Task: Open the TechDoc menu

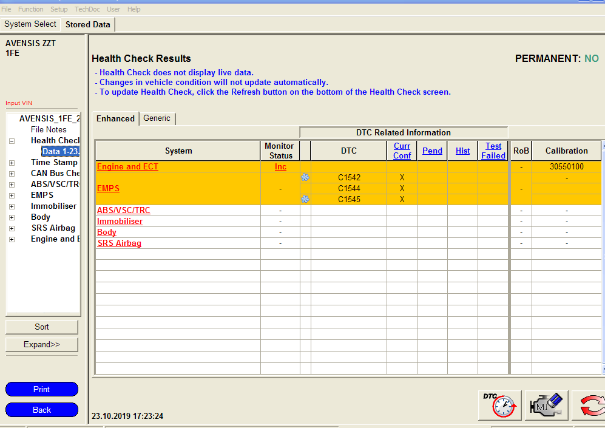Action: 87,9
